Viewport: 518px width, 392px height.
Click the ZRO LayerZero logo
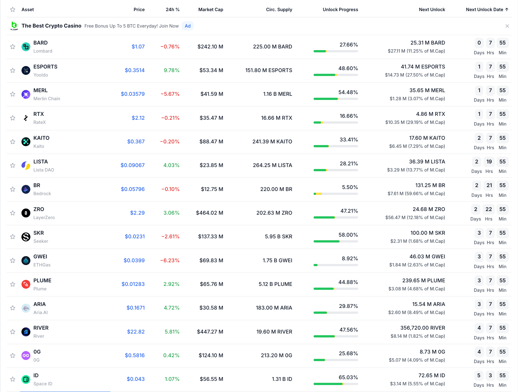point(26,213)
